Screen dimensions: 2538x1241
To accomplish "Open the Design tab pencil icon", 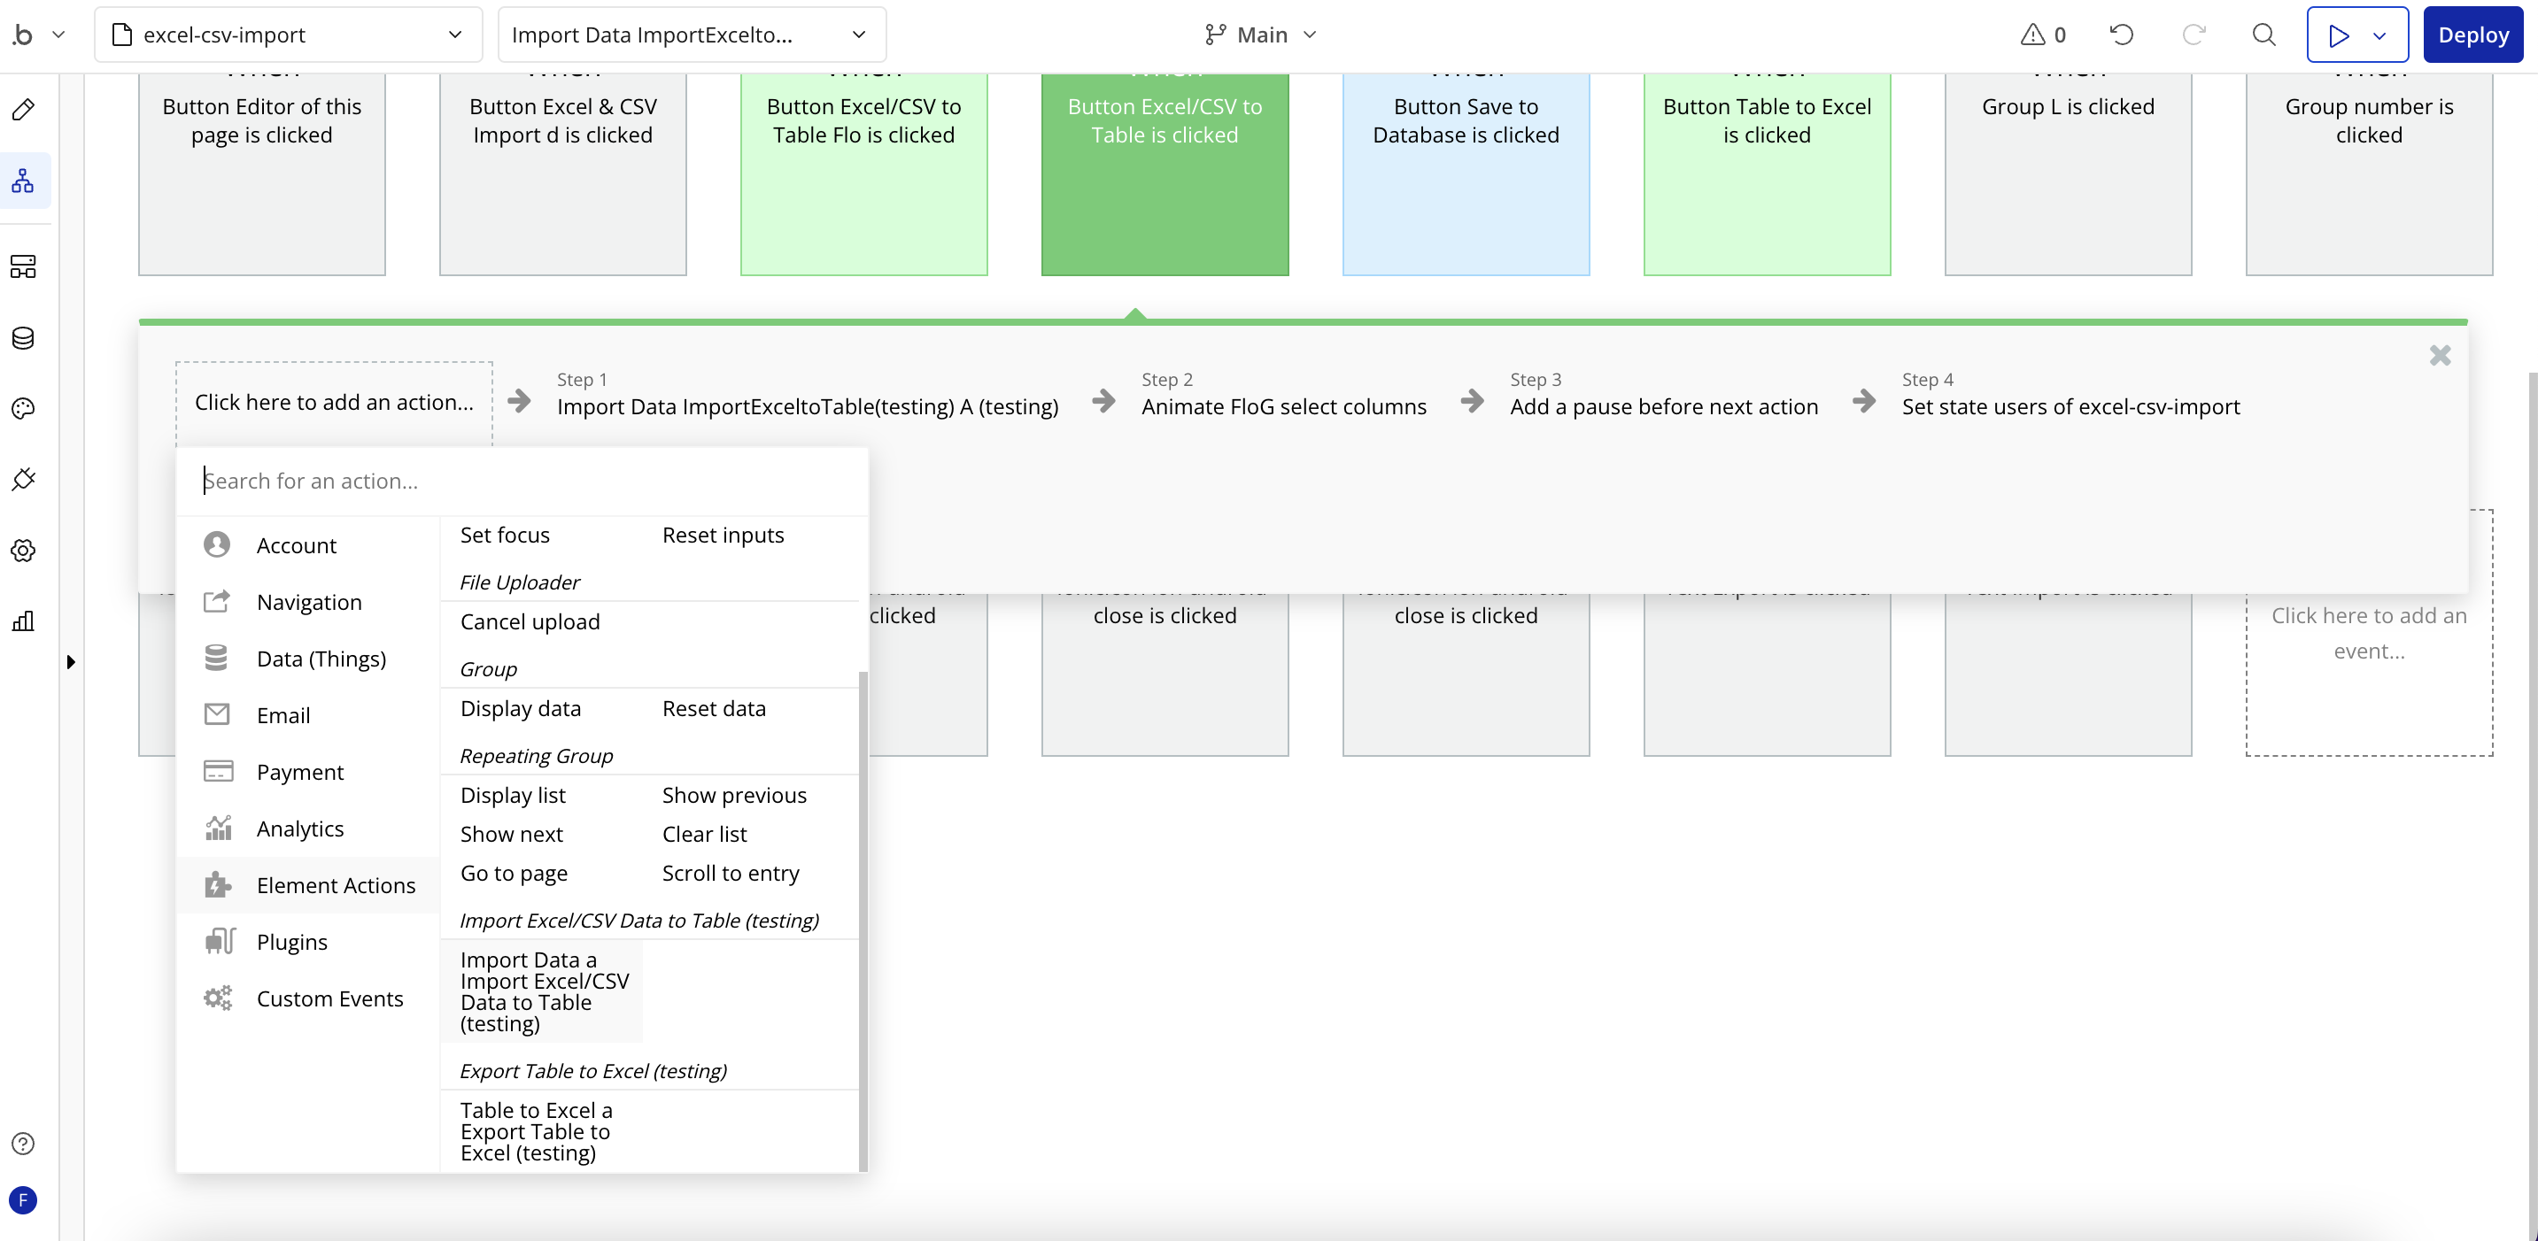I will (x=24, y=110).
